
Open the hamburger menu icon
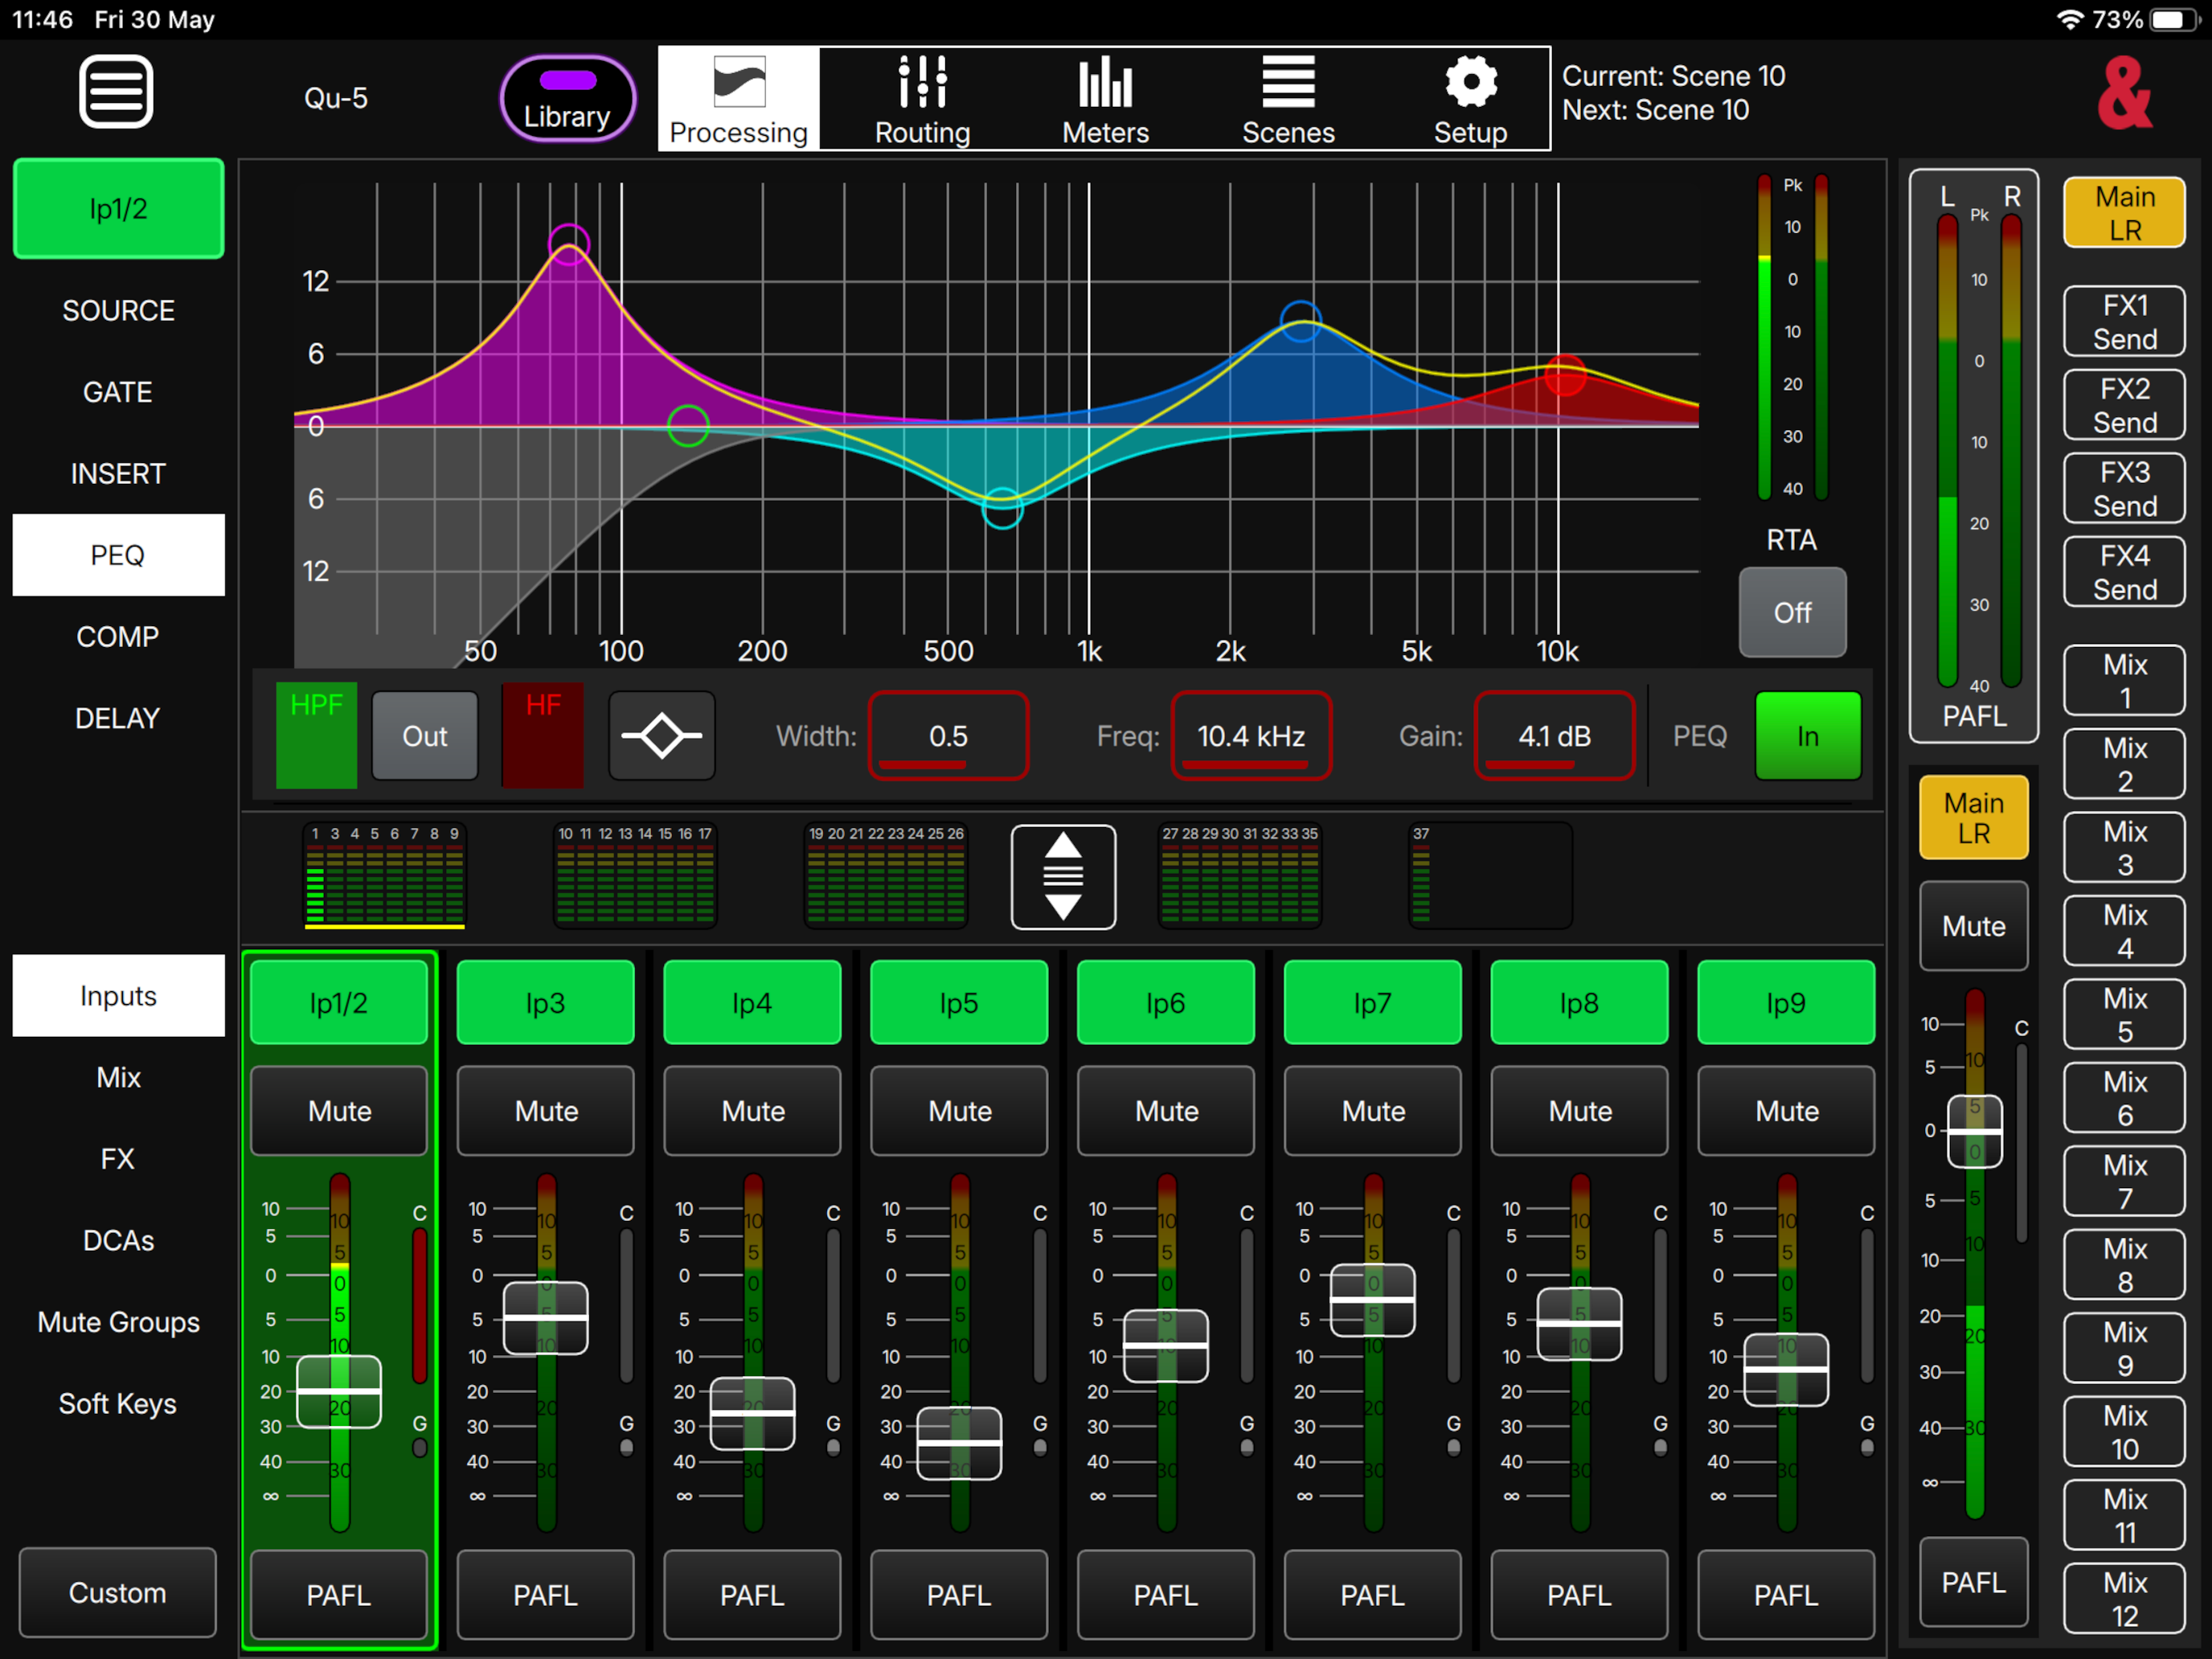click(116, 92)
